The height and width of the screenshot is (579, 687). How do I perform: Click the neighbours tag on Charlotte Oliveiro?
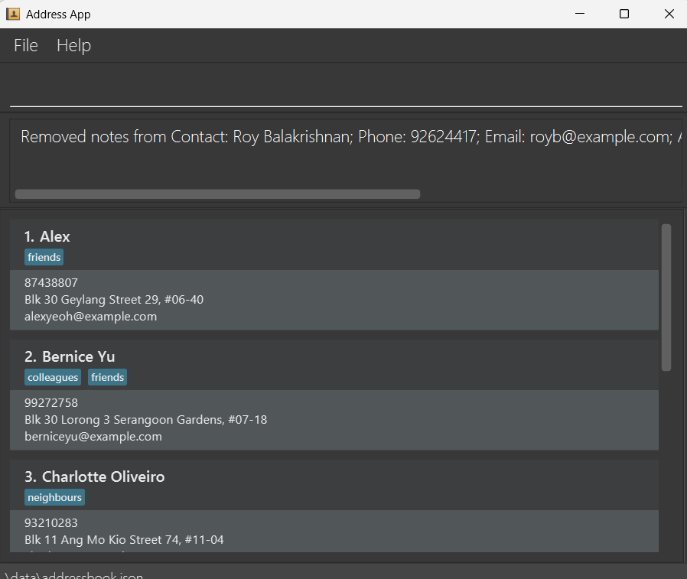(54, 498)
